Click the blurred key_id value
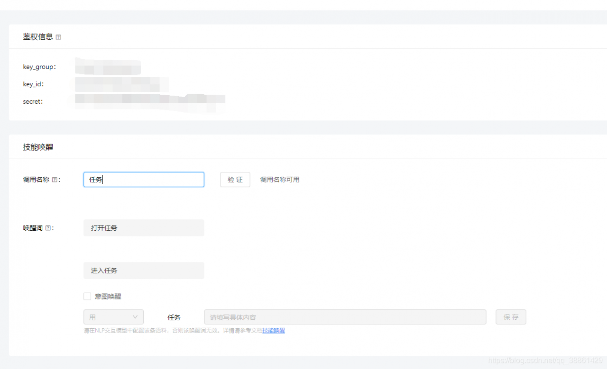The height and width of the screenshot is (369, 607). (x=122, y=84)
